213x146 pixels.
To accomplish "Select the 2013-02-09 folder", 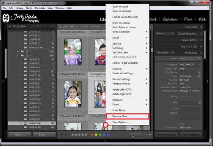I will tap(32, 127).
